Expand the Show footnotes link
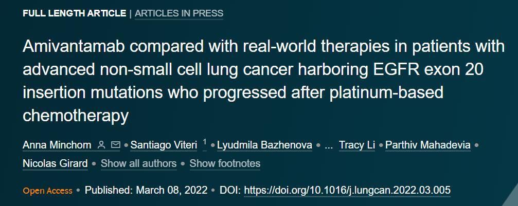518x206 pixels. click(225, 164)
